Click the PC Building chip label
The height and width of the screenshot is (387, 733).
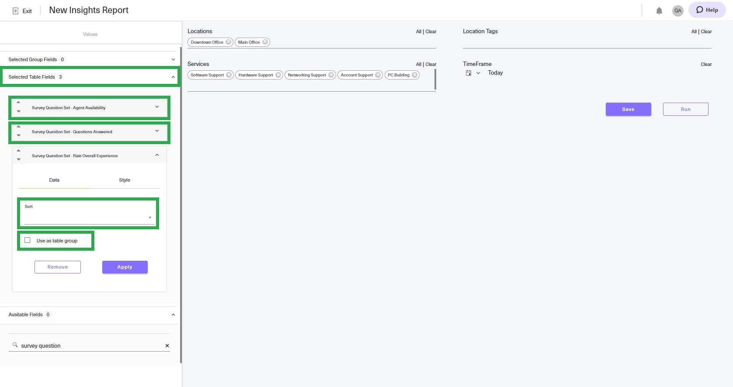399,75
